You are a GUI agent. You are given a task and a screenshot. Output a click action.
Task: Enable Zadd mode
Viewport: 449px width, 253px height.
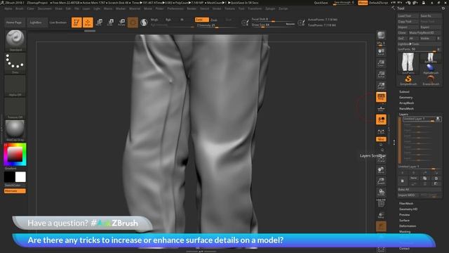pyautogui.click(x=201, y=20)
